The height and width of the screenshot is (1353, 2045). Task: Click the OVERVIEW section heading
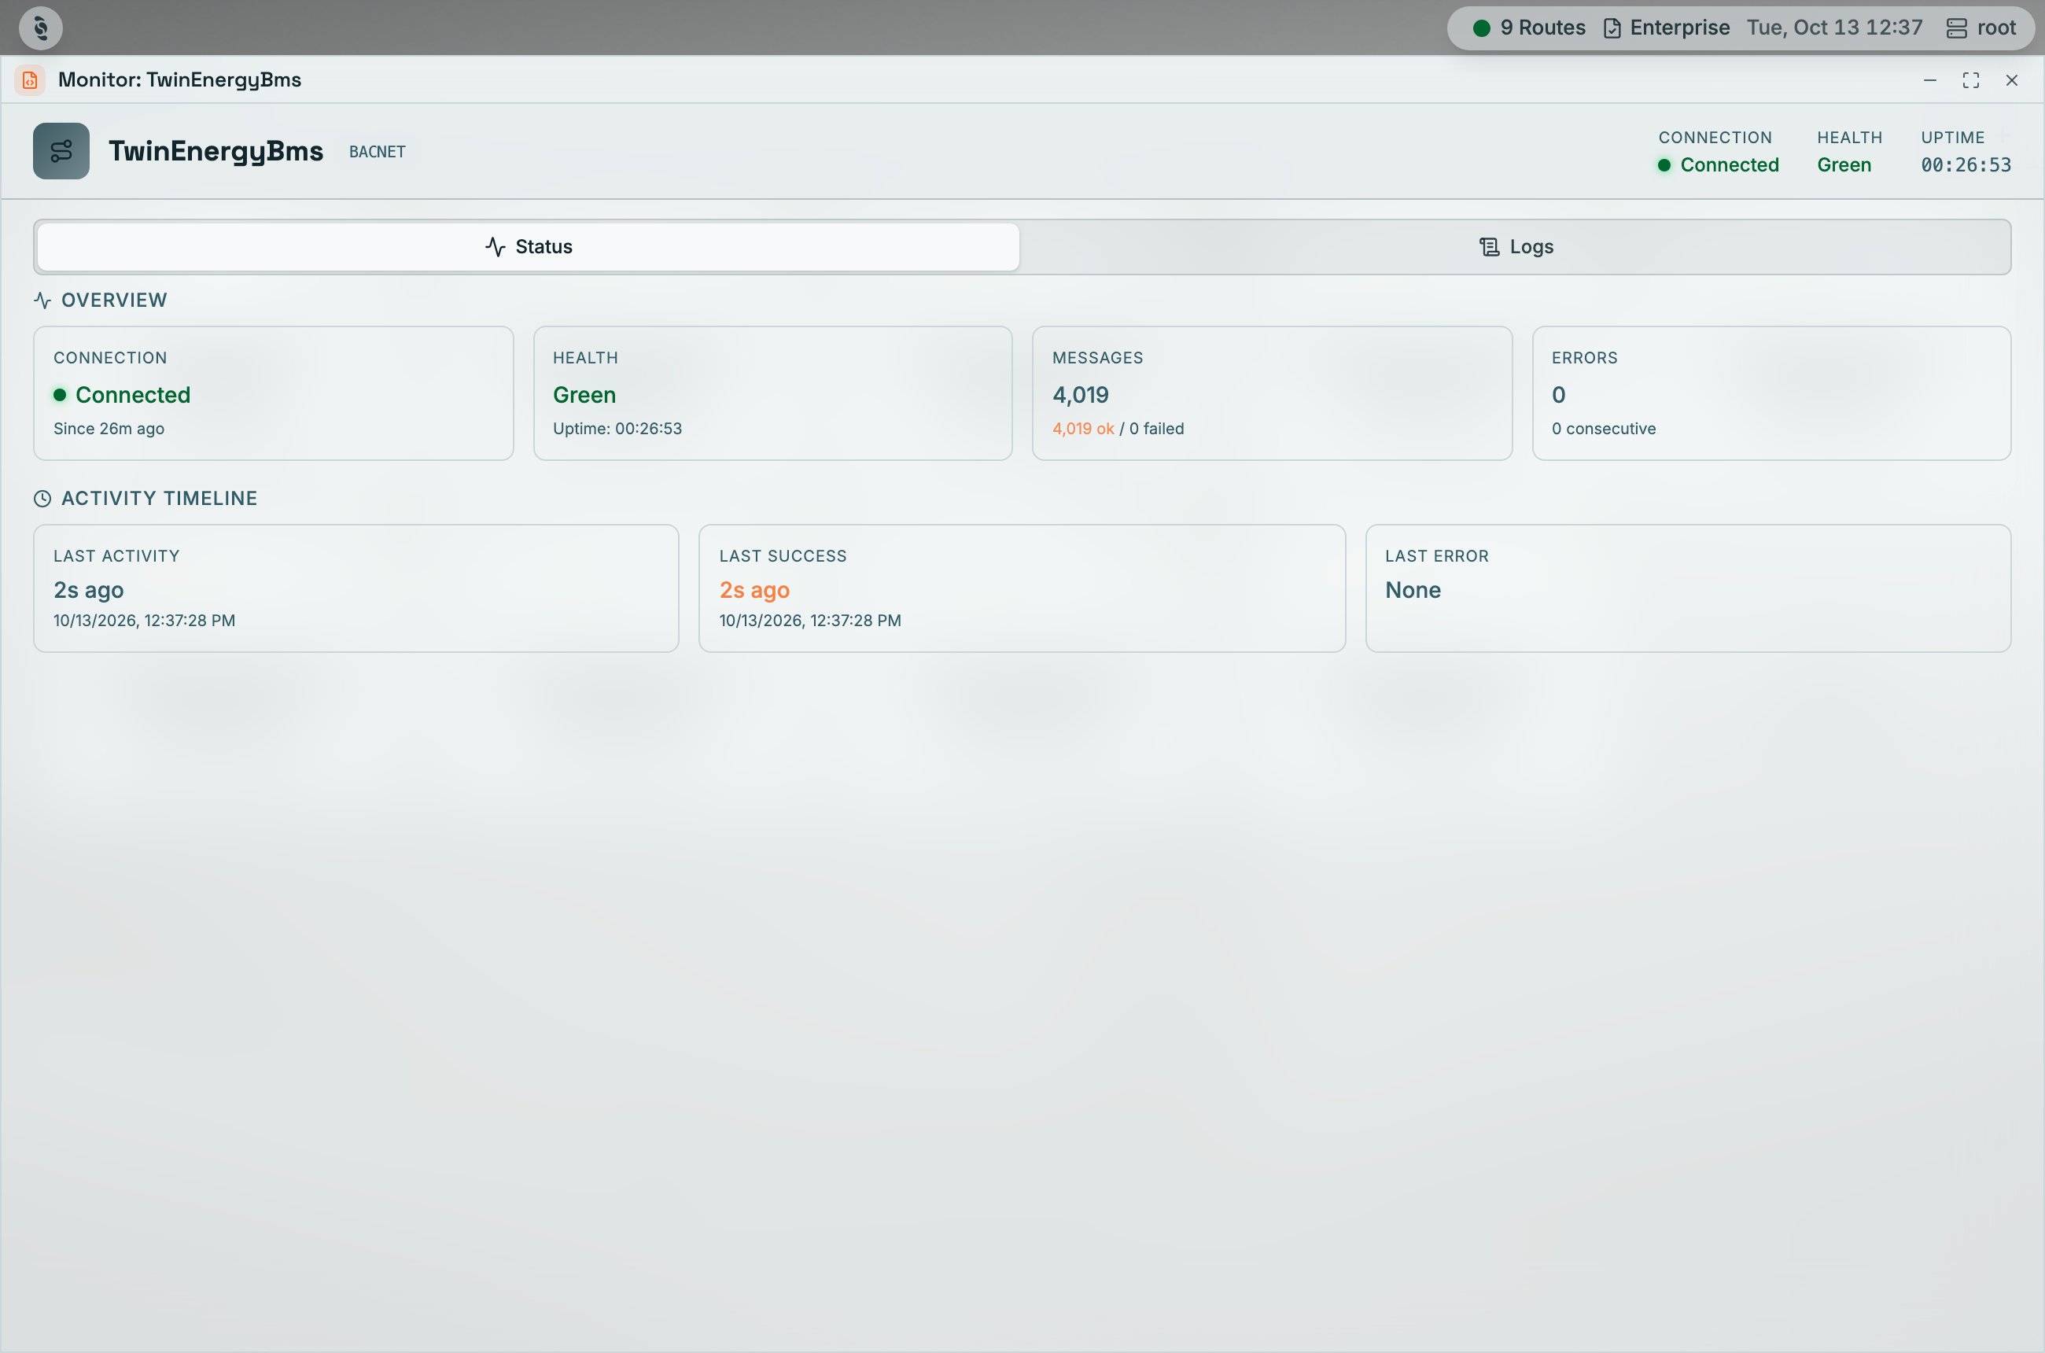pyautogui.click(x=114, y=300)
